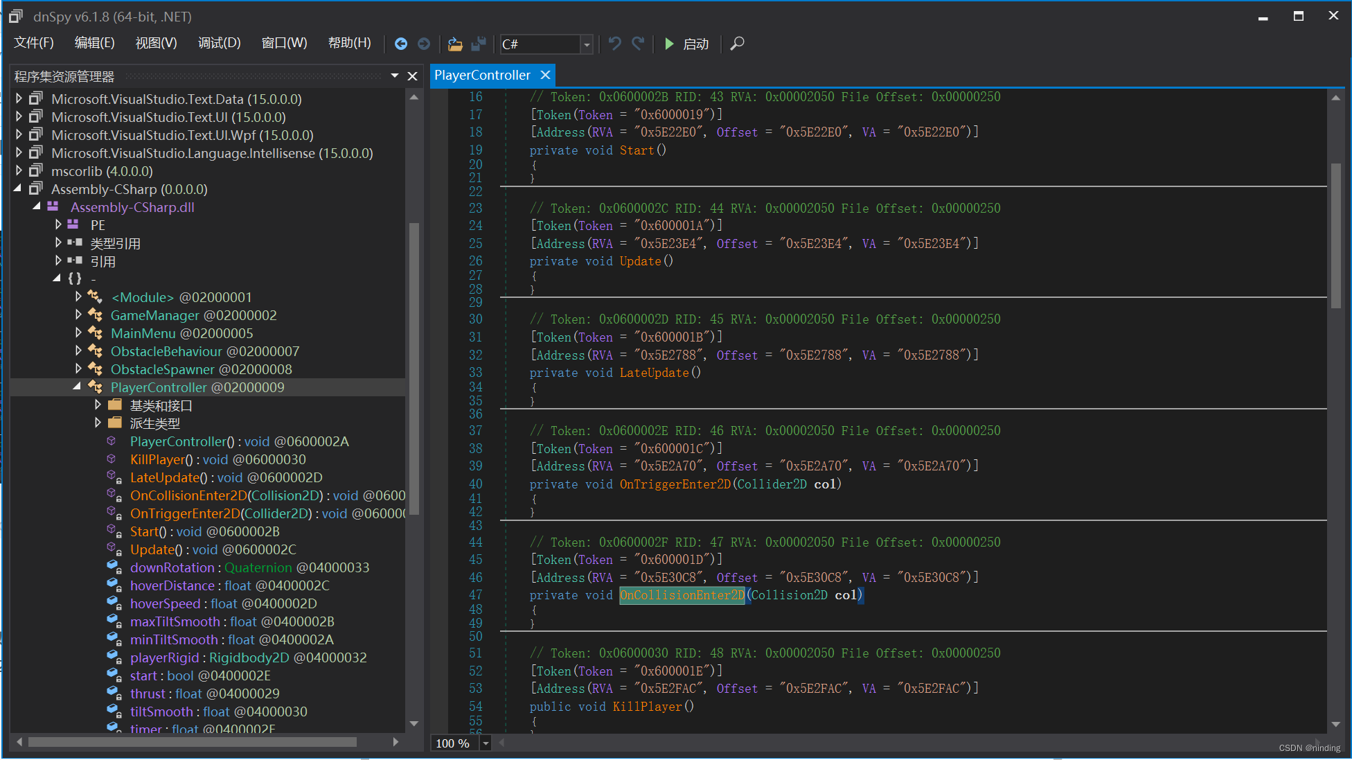The width and height of the screenshot is (1352, 760).
Task: Open the 调试(D) menu
Action: (x=219, y=43)
